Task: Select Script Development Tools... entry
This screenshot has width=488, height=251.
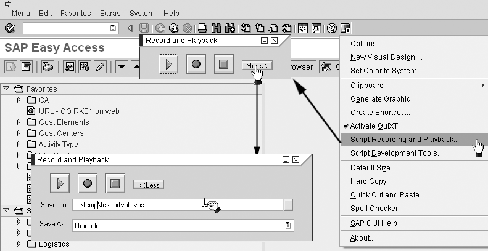Action: click(x=414, y=153)
